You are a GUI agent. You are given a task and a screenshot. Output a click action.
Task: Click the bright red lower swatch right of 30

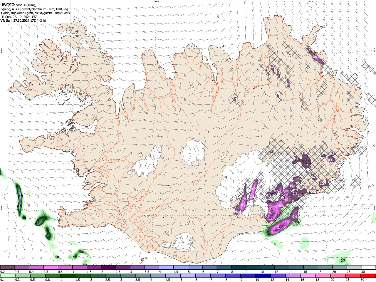(368, 276)
